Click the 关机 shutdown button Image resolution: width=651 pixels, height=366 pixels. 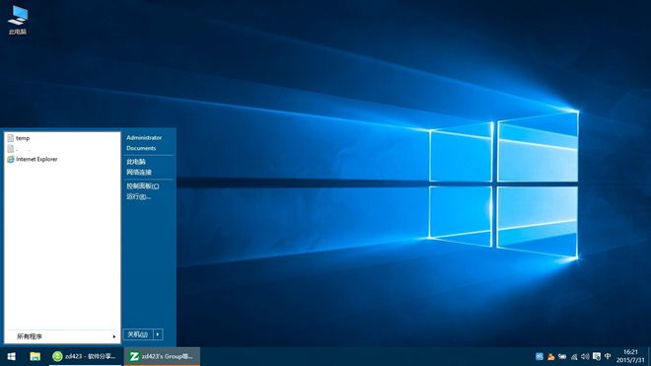[x=138, y=334]
